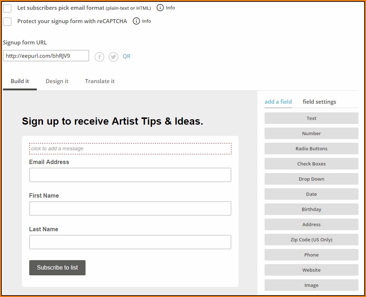This screenshot has width=366, height=297.
Task: Click the Subscribe to list button
Action: coord(57,268)
